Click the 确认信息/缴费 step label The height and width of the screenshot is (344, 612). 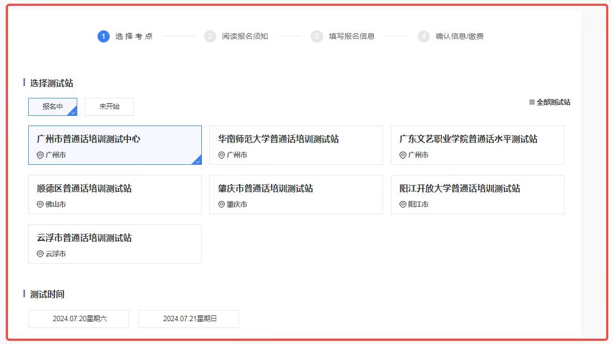point(459,36)
